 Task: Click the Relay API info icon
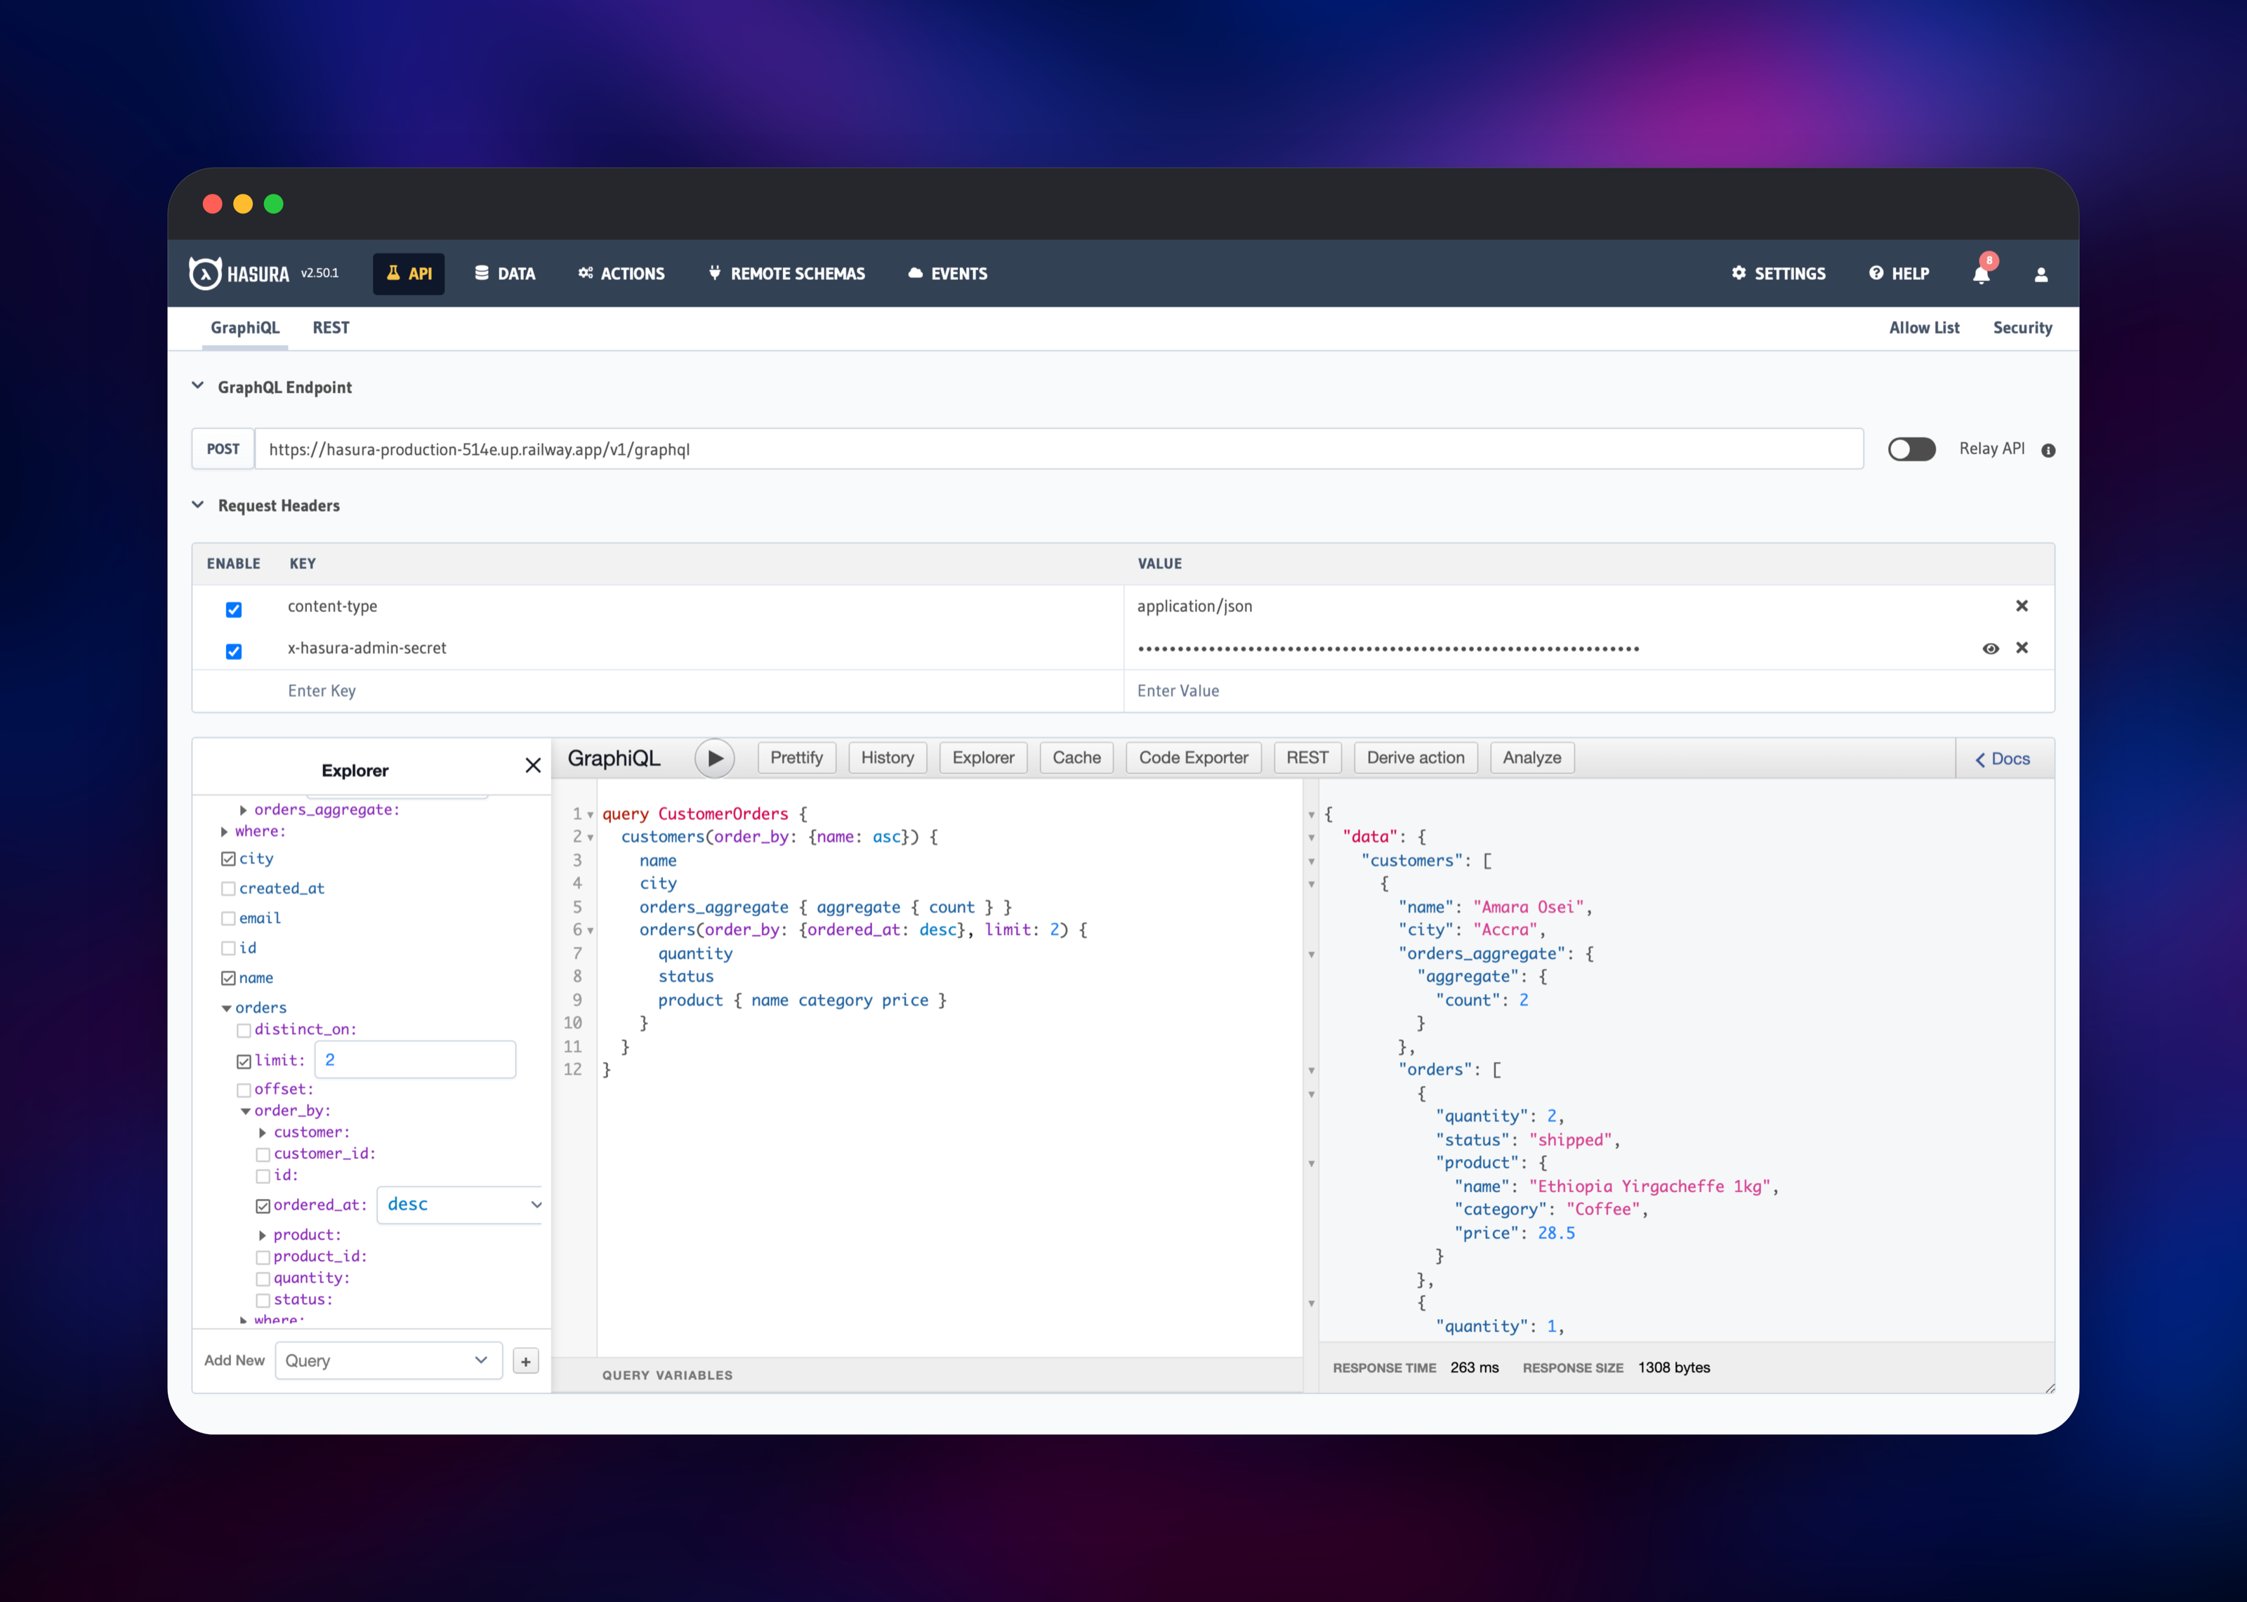click(2048, 450)
